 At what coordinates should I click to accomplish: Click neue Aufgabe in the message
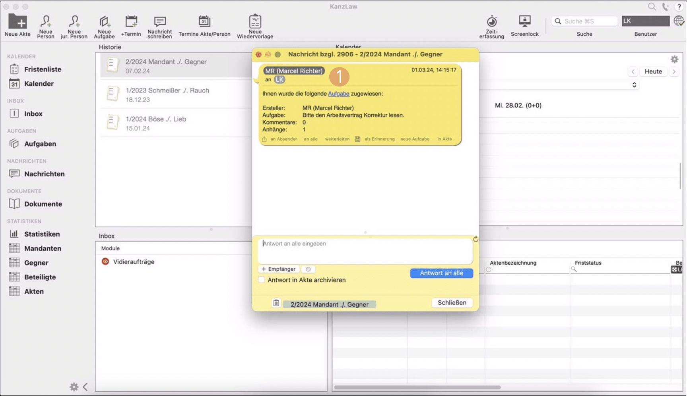pos(415,139)
